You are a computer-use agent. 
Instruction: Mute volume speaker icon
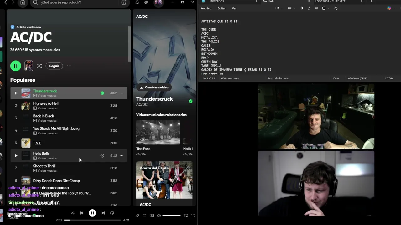(159, 216)
